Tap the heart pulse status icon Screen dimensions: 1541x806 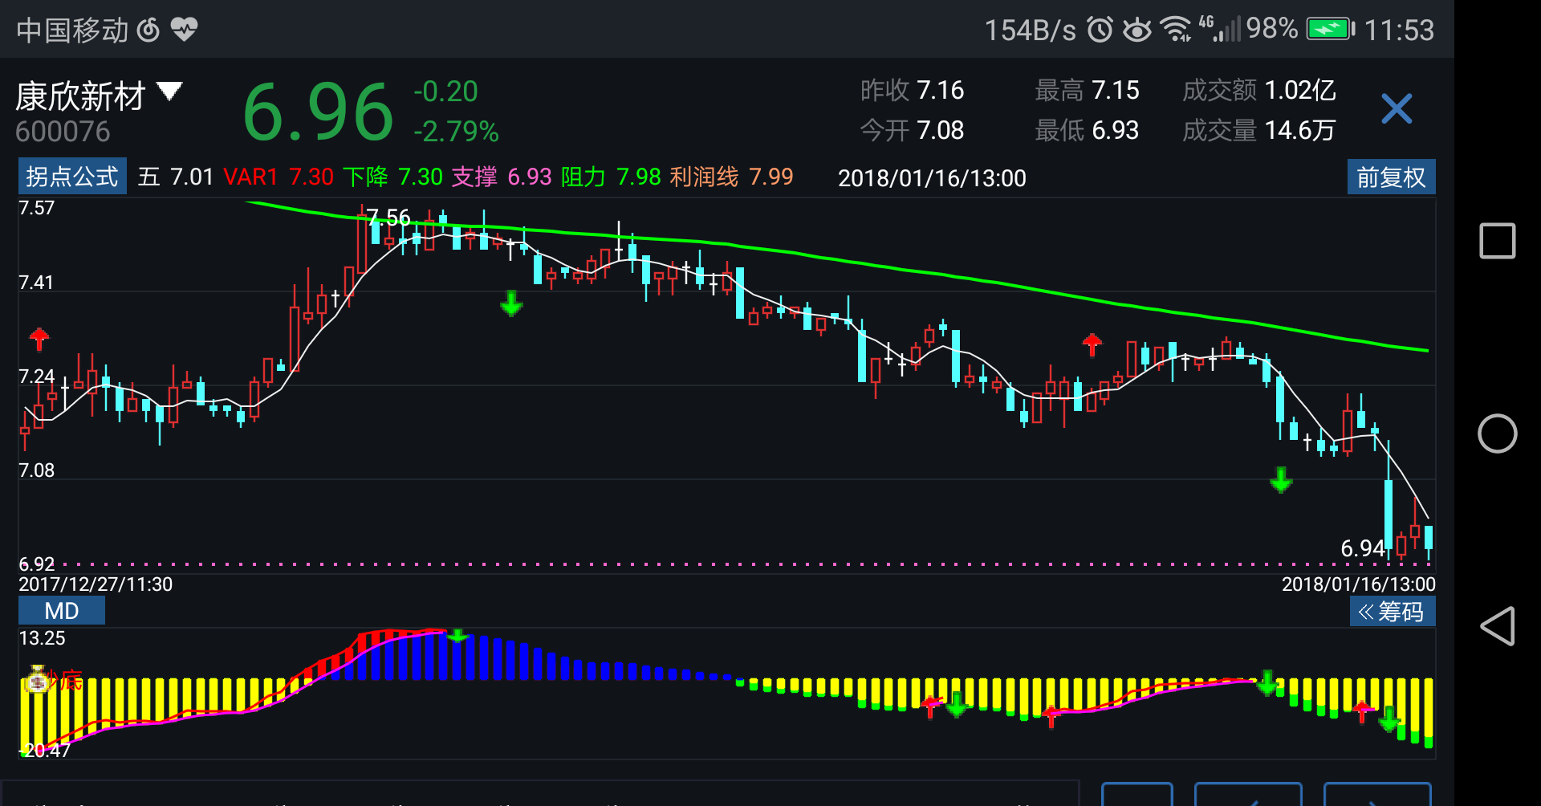click(185, 31)
